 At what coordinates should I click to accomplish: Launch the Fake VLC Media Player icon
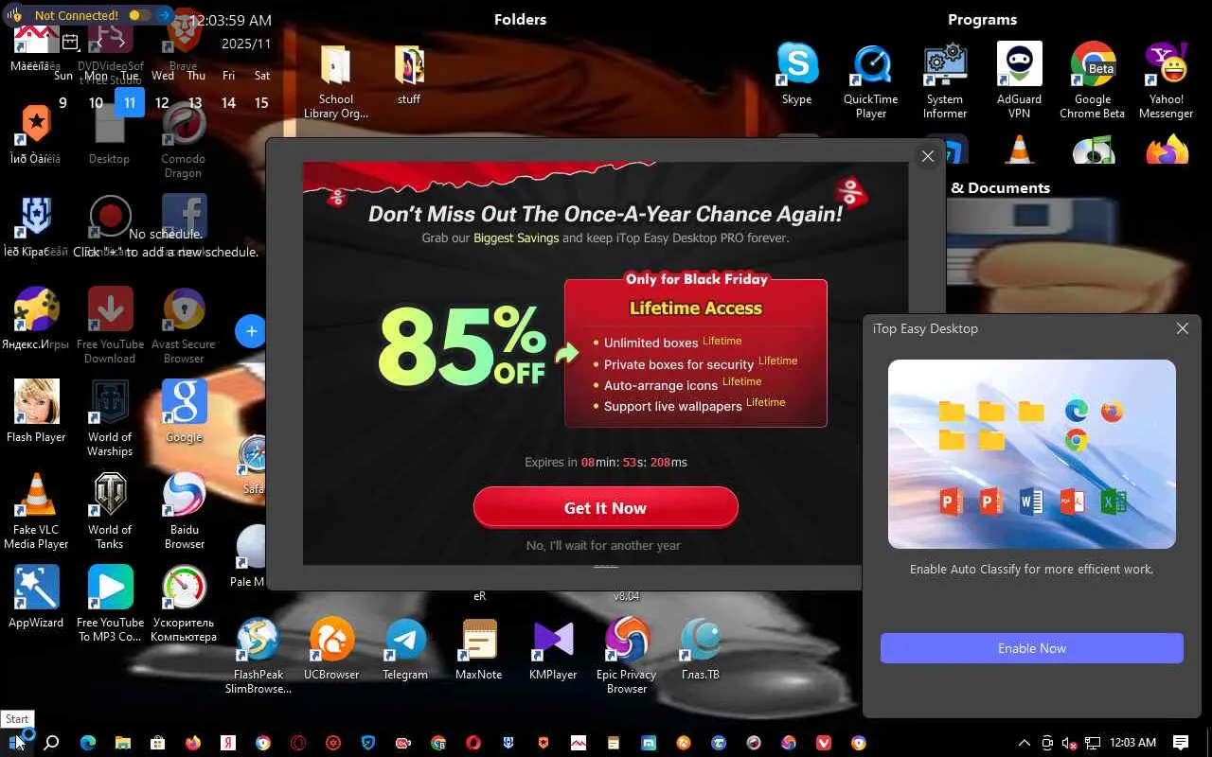pos(36,511)
